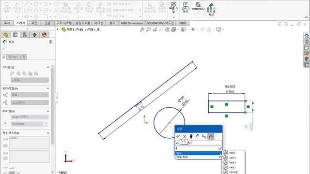
Task: Open the Display Style cube icon
Action: (x=184, y=29)
